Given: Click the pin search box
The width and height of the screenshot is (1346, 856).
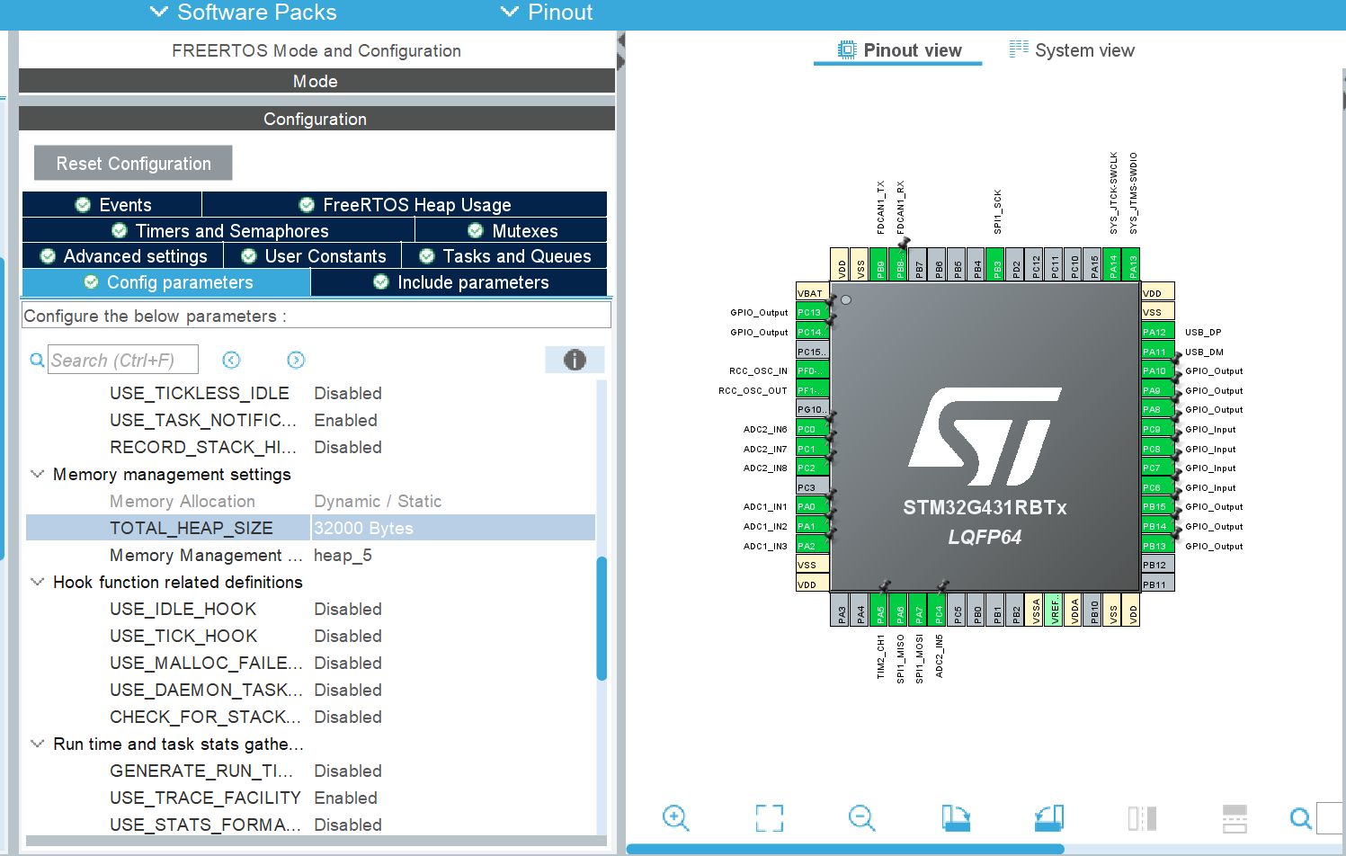Looking at the screenshot, I should (x=1330, y=817).
